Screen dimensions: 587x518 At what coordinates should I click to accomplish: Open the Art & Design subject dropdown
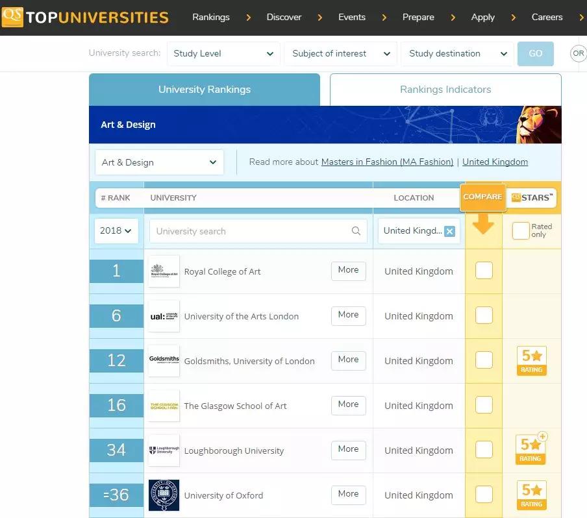[160, 162]
